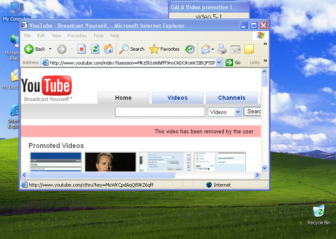Click the status bar page icon
This screenshot has width=336, height=239.
coord(24,184)
